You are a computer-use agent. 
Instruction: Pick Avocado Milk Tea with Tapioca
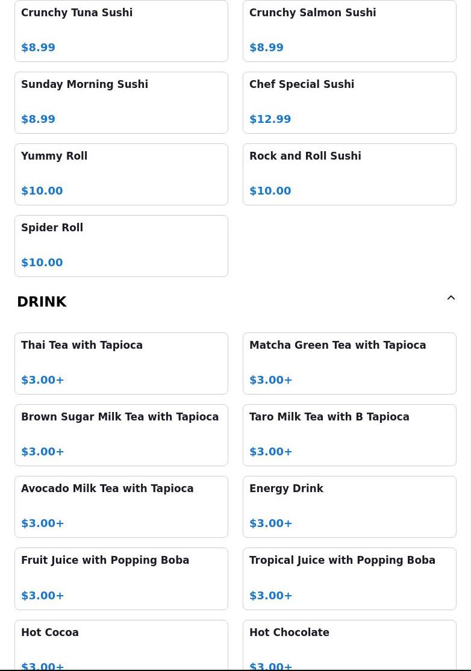pyautogui.click(x=122, y=507)
